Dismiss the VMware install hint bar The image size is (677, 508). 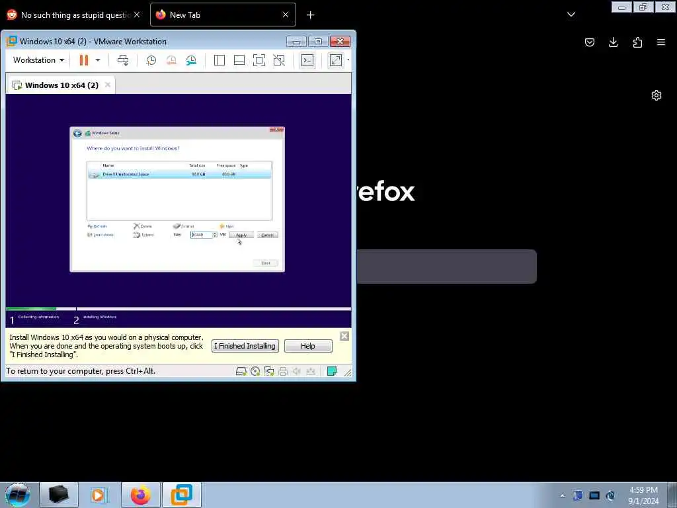click(344, 336)
